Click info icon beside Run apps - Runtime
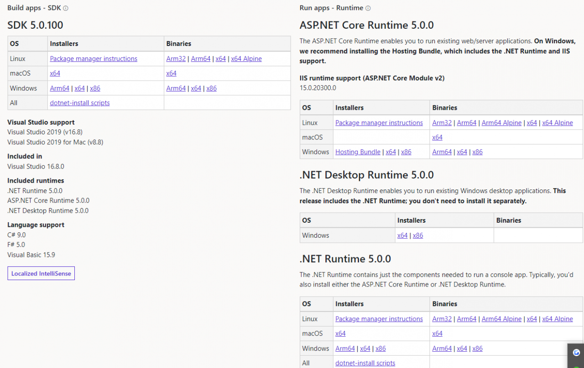 (x=368, y=8)
